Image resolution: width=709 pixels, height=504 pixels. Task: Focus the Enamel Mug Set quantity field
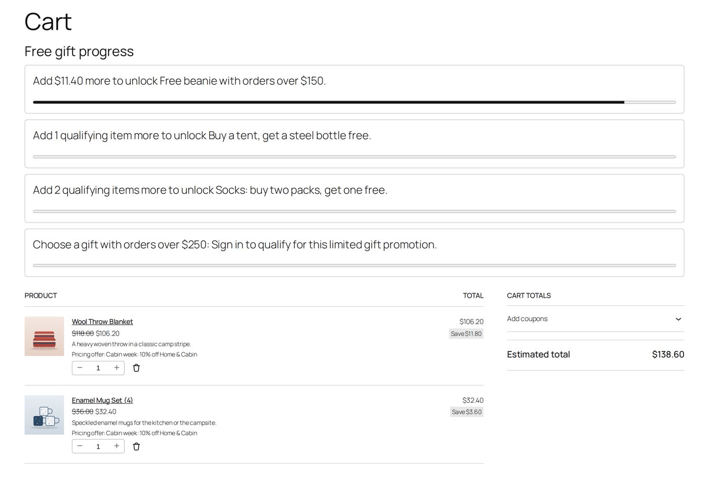click(98, 446)
